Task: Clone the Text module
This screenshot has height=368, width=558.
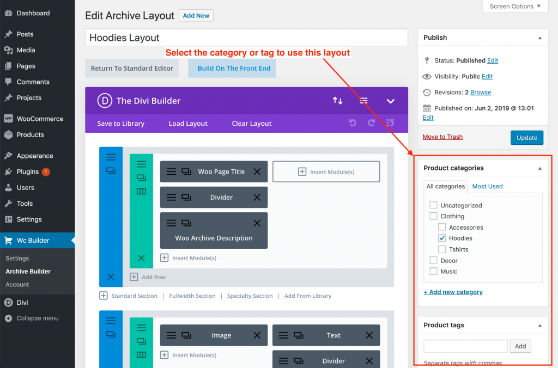Action: tap(298, 335)
